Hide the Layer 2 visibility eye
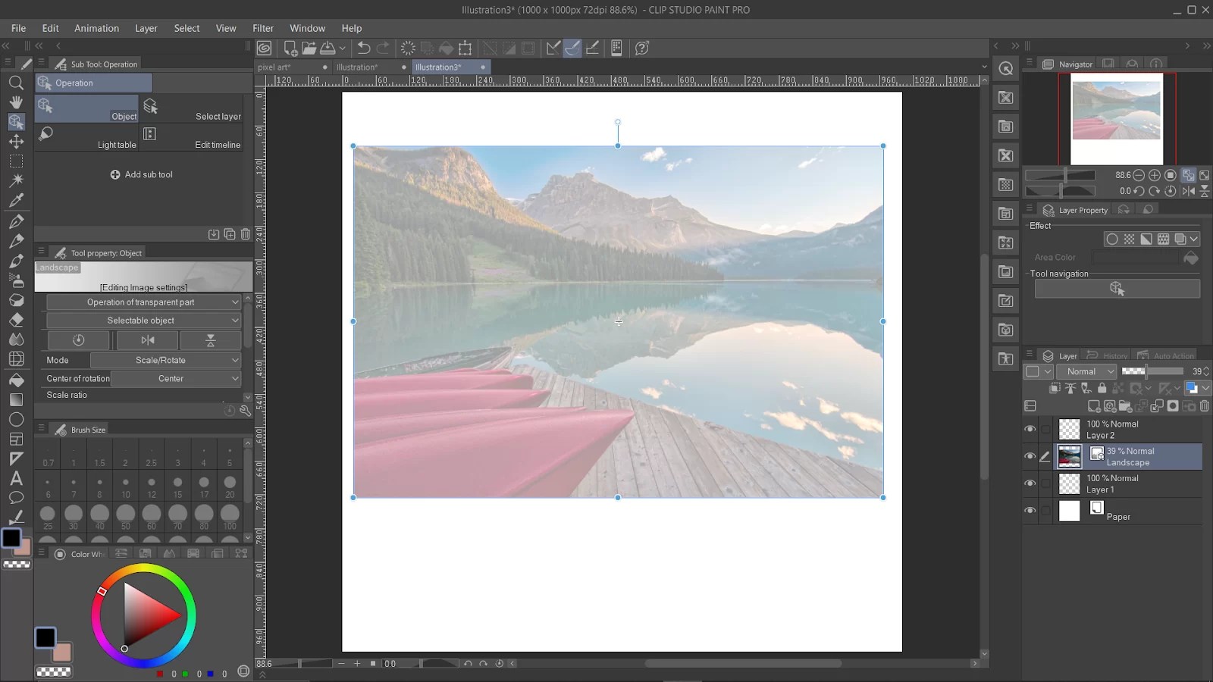 (1031, 430)
